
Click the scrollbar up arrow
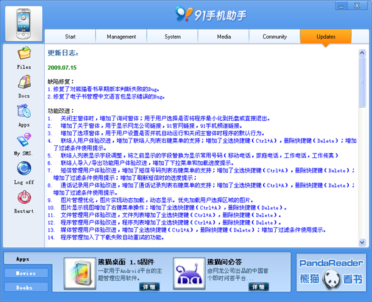362,52
